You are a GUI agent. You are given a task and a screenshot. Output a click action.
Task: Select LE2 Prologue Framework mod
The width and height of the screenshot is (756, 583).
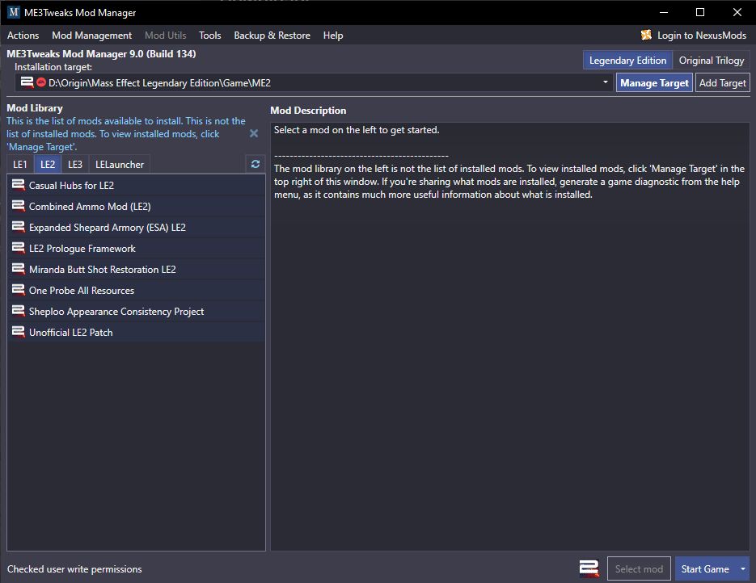pos(136,249)
